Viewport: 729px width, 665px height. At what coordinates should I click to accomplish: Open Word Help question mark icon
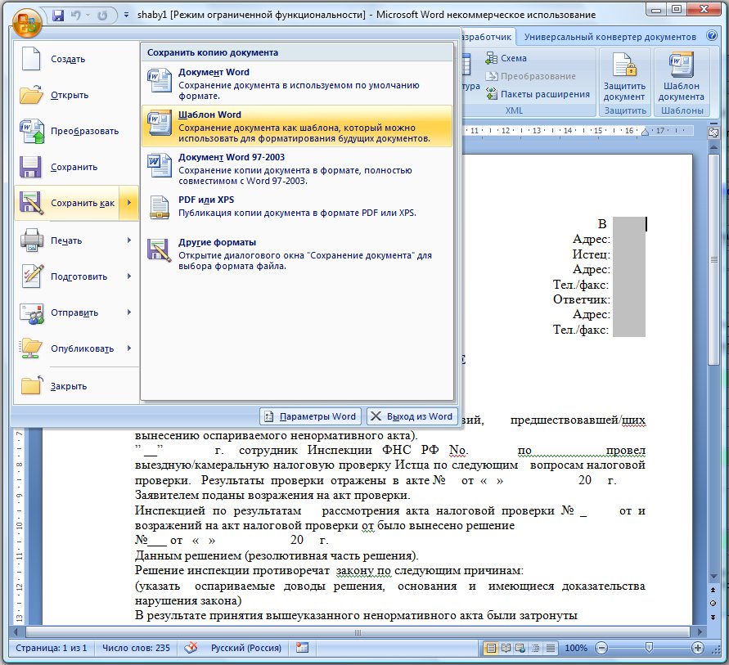click(711, 35)
